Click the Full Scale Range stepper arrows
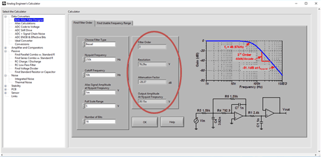 tap(83, 106)
